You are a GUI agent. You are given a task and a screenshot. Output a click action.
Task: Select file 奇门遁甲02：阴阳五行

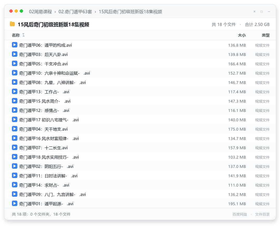(x=140, y=166)
